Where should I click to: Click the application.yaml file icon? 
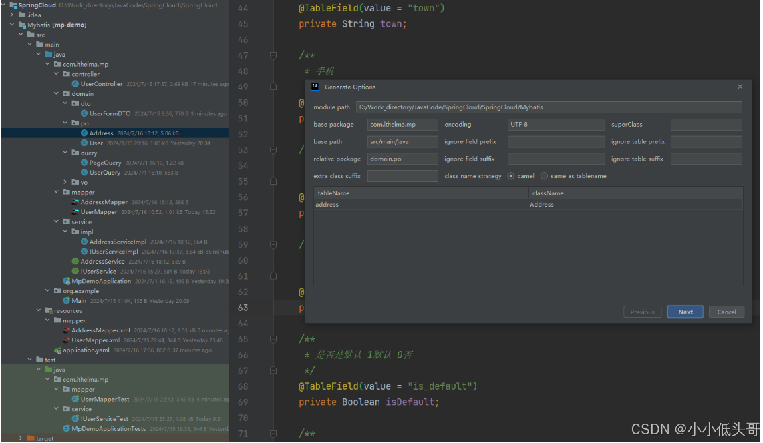58,350
